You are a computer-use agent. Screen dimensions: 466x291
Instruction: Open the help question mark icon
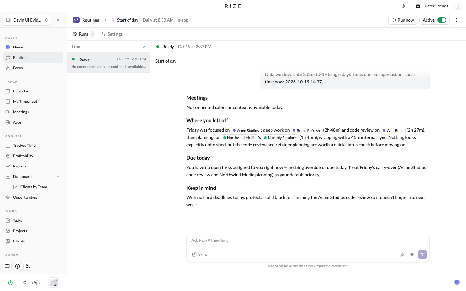pos(17,266)
